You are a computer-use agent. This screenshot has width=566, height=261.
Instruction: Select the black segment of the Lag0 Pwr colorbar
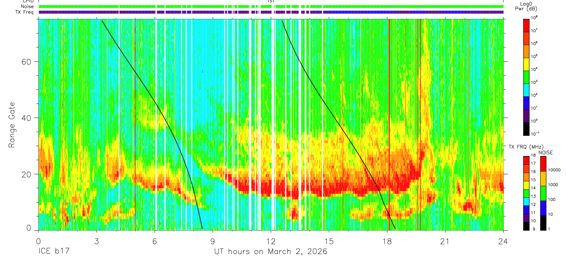pos(526,128)
